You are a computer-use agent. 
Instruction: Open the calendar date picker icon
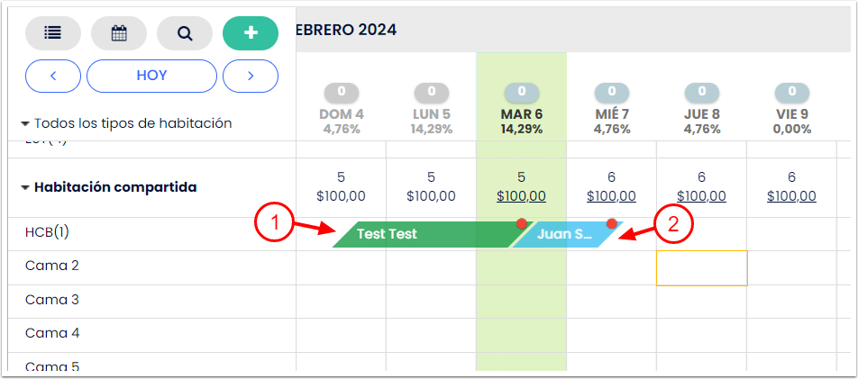coord(119,33)
